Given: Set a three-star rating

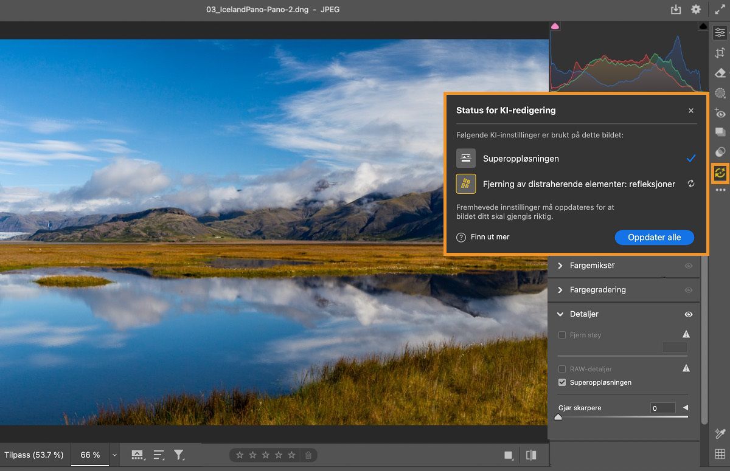Looking at the screenshot, I should click(266, 455).
